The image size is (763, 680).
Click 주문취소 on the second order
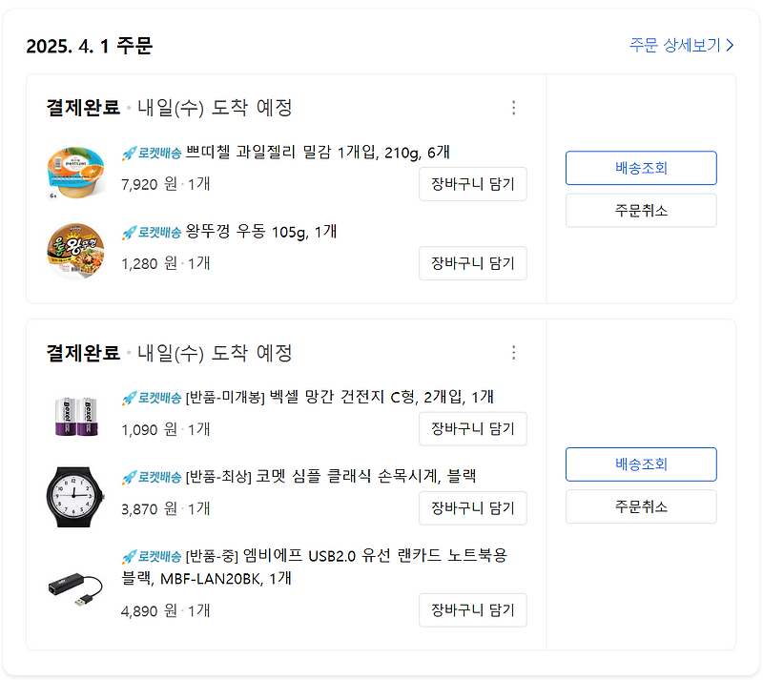click(641, 507)
